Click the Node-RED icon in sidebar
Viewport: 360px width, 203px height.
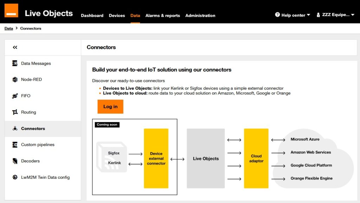[15, 80]
